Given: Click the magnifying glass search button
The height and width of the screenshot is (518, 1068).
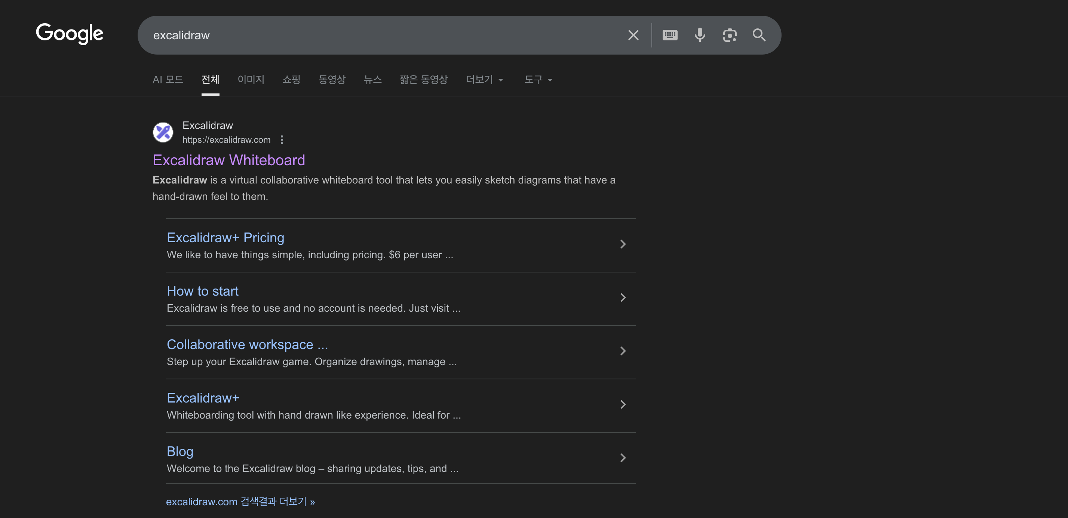Looking at the screenshot, I should coord(759,35).
